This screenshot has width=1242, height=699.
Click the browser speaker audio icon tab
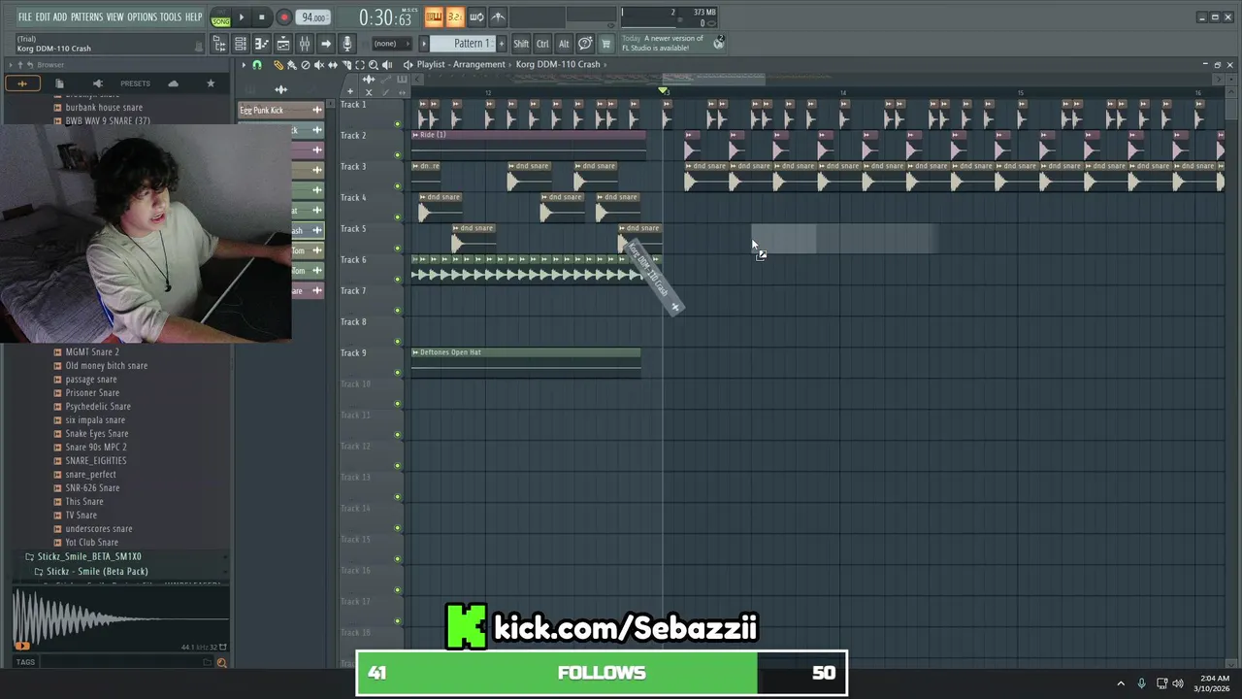97,83
